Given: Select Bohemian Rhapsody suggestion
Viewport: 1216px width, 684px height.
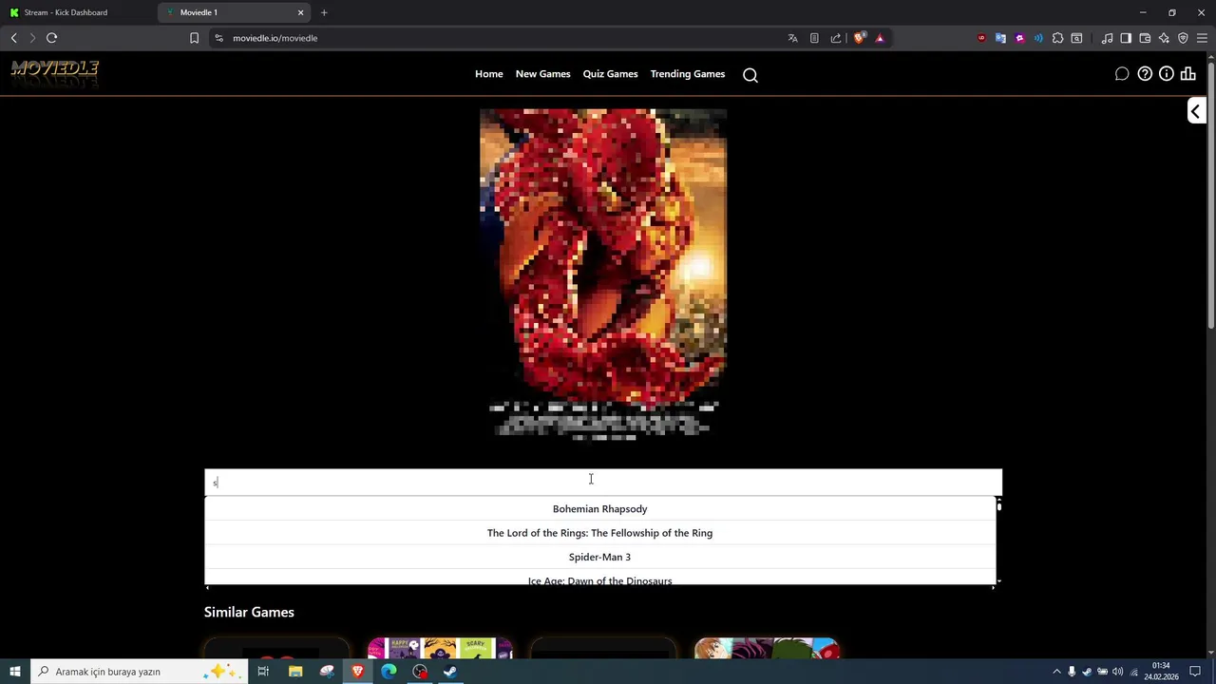Looking at the screenshot, I should pos(600,509).
